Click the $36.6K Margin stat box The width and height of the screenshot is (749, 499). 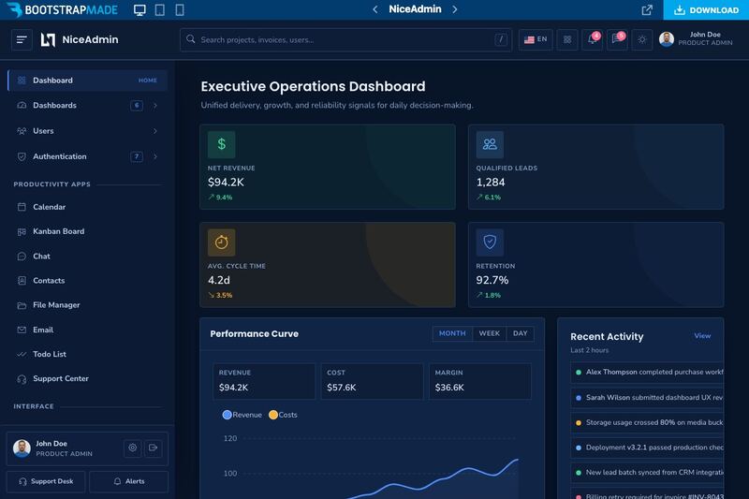(480, 381)
